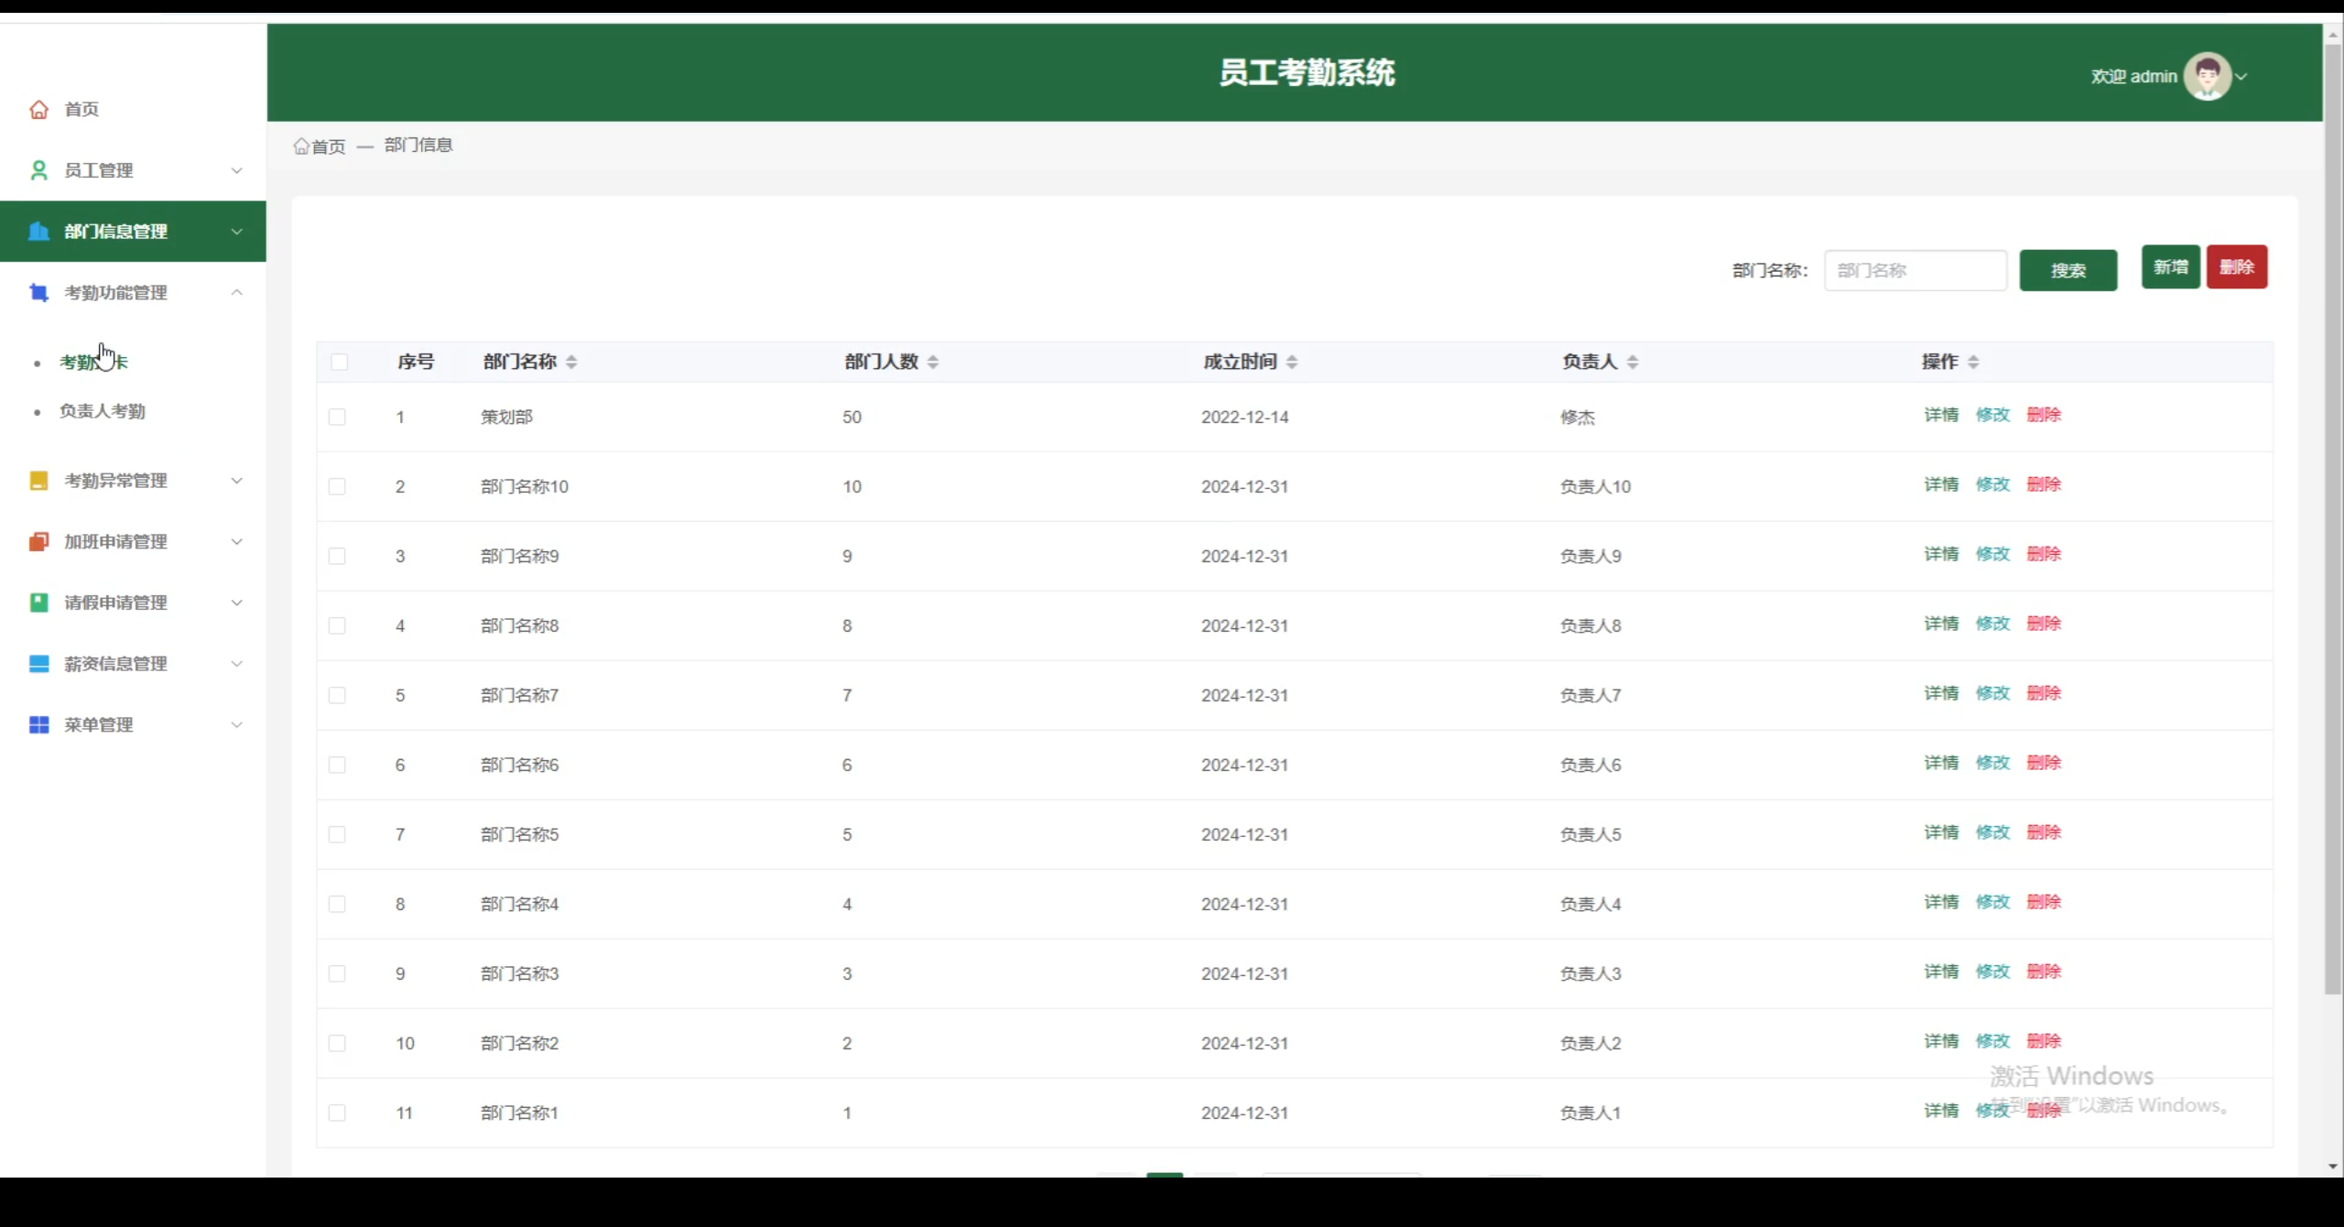Screen dimensions: 2344x1227
Task: Open the admin user dropdown arrow
Action: tap(2241, 77)
